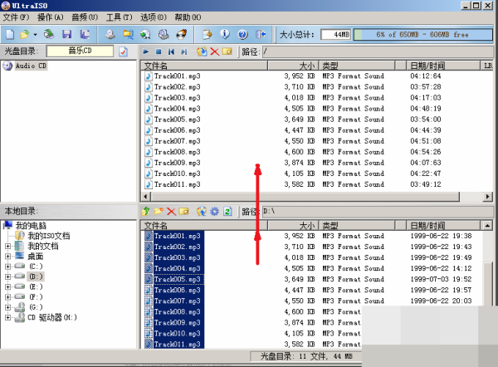
Task: Click red Delete X in local pane toolbar
Action: [171, 211]
